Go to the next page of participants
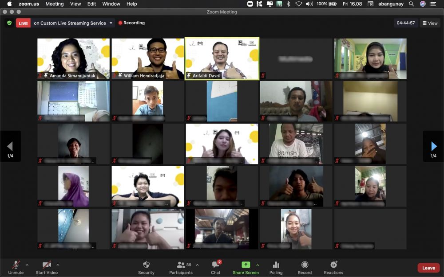The image size is (444, 277). point(433,146)
